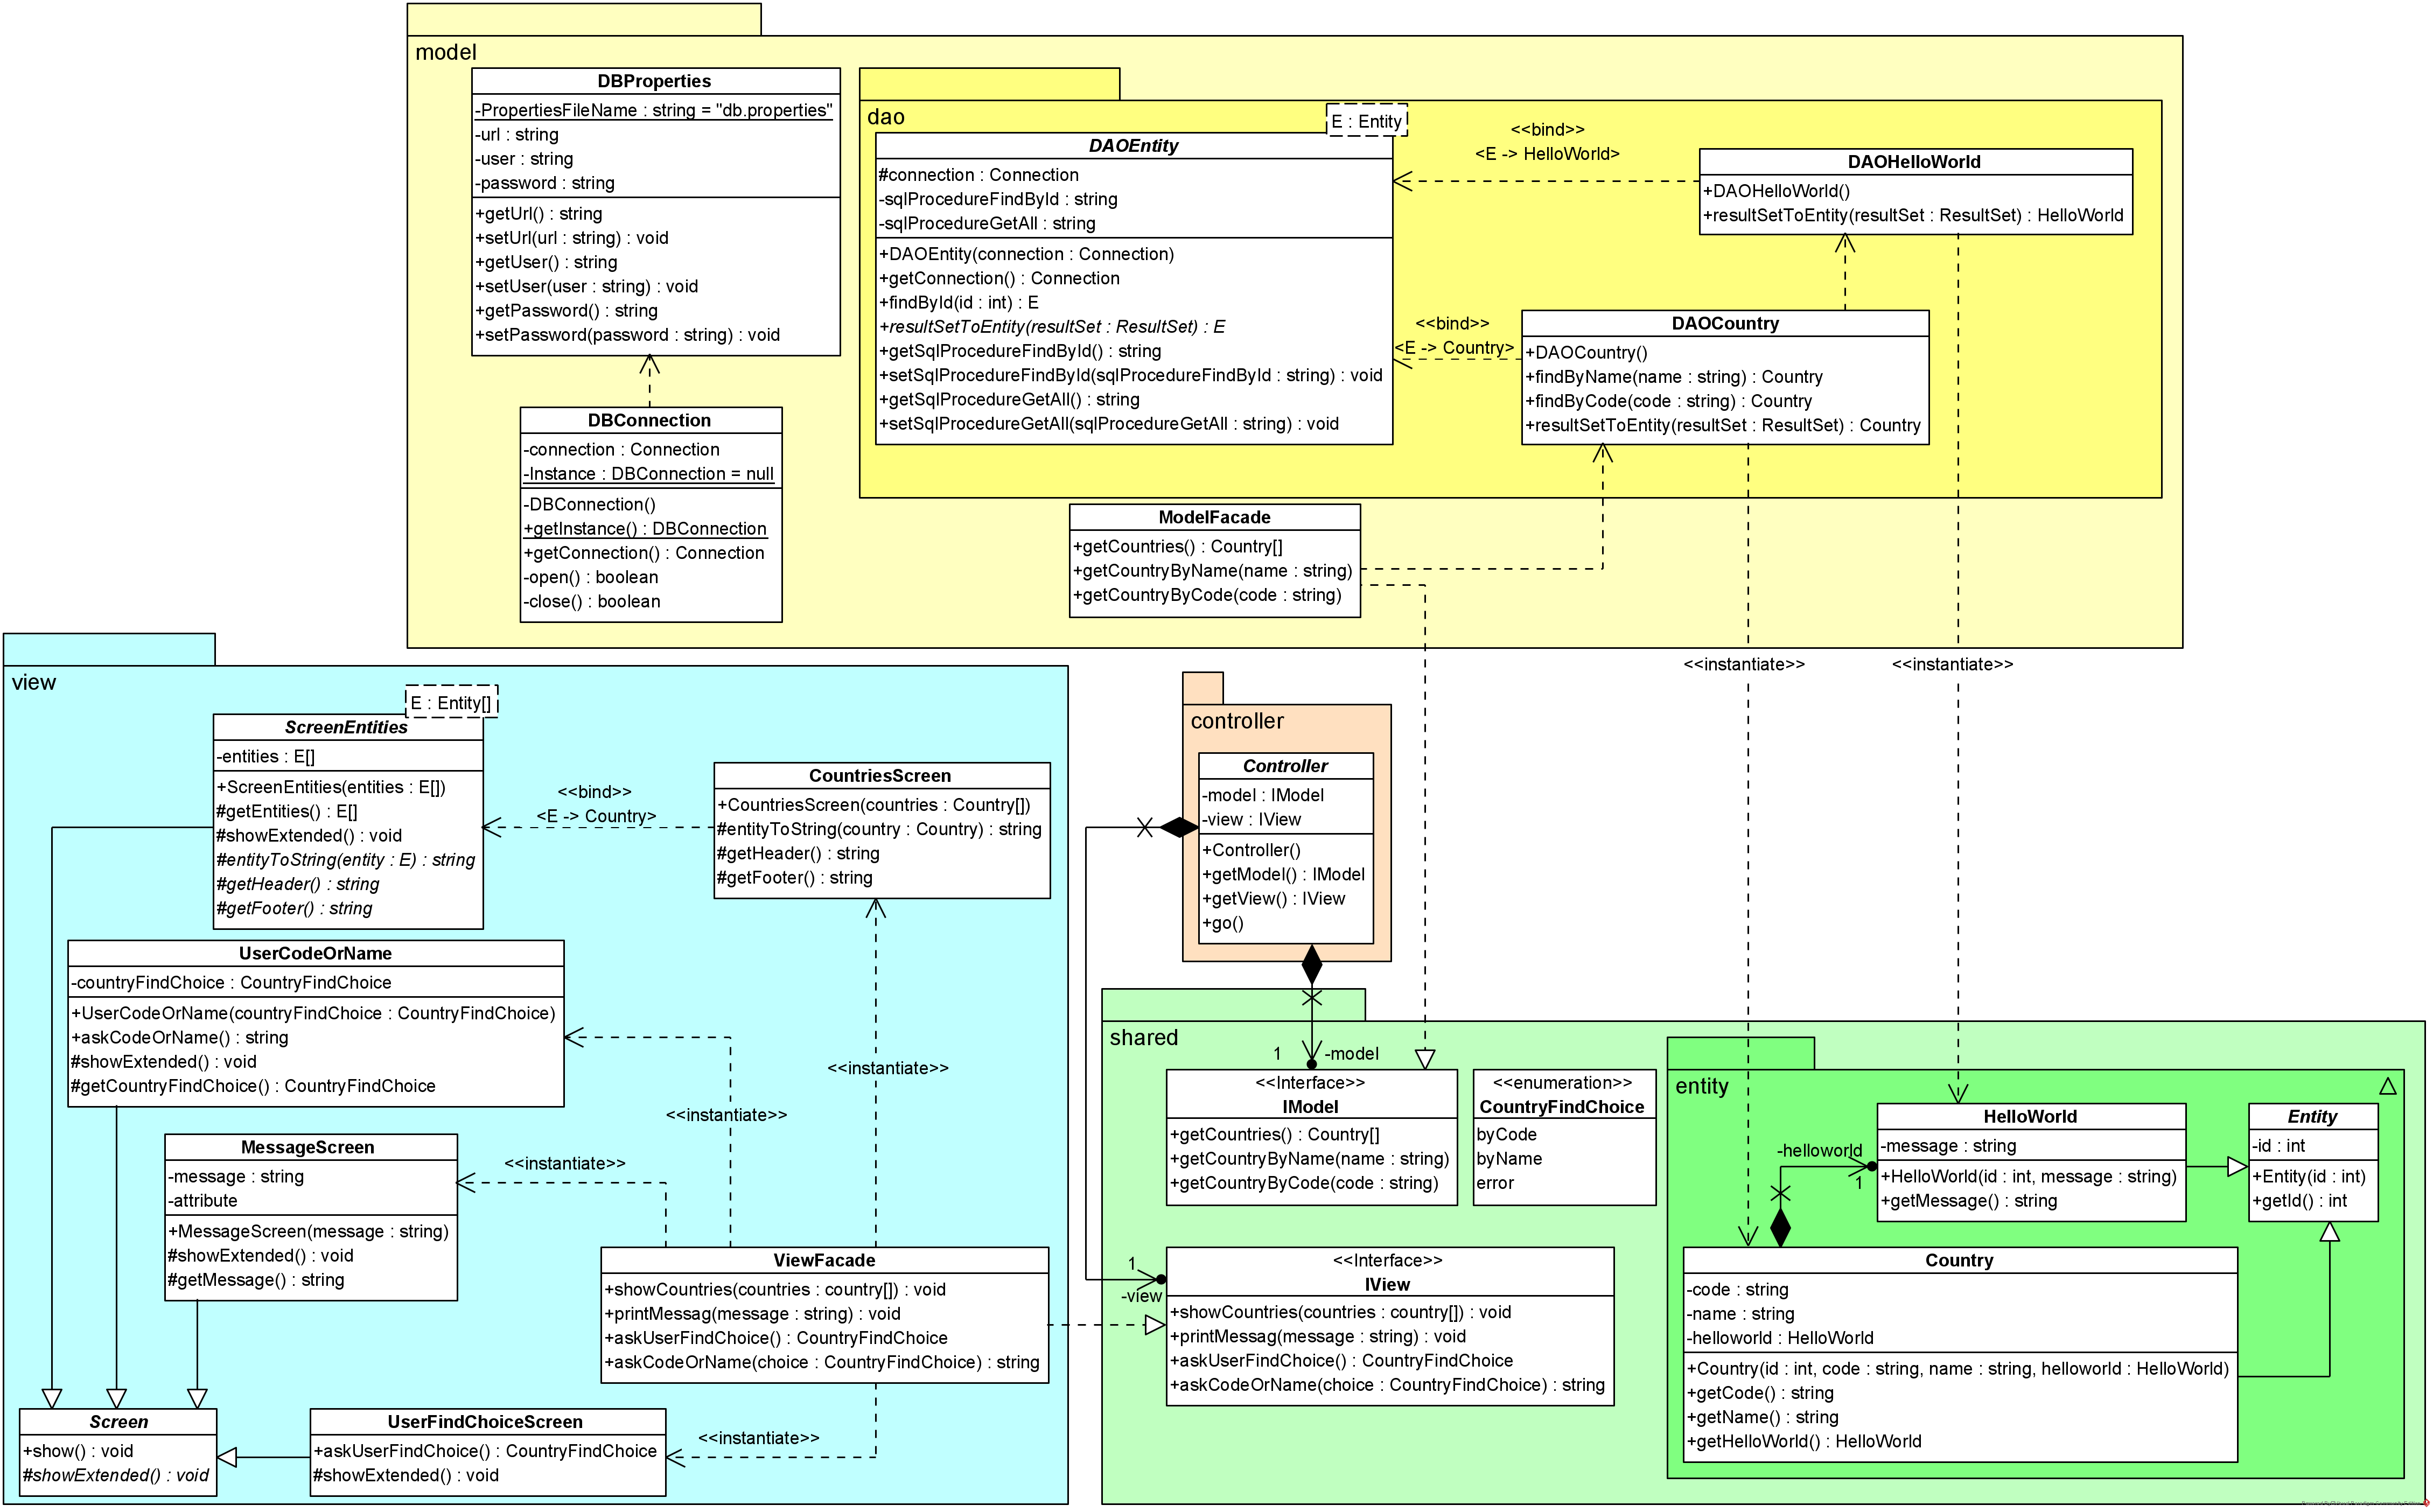Viewport: 2433px width, 1512px height.
Task: Select the Country class title
Action: click(1959, 1261)
